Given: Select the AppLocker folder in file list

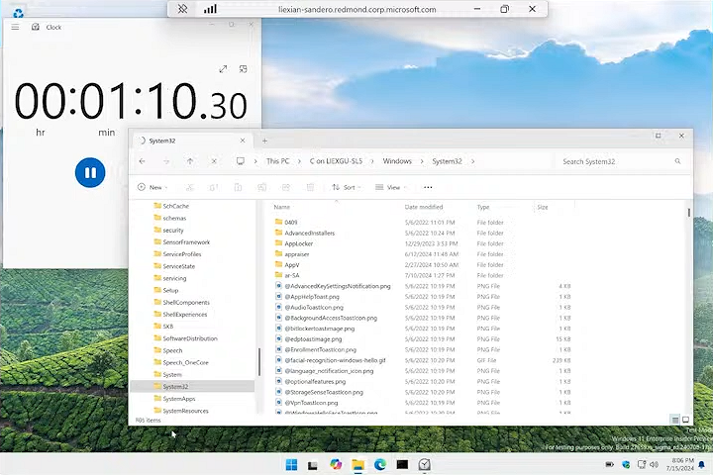Looking at the screenshot, I should [298, 243].
